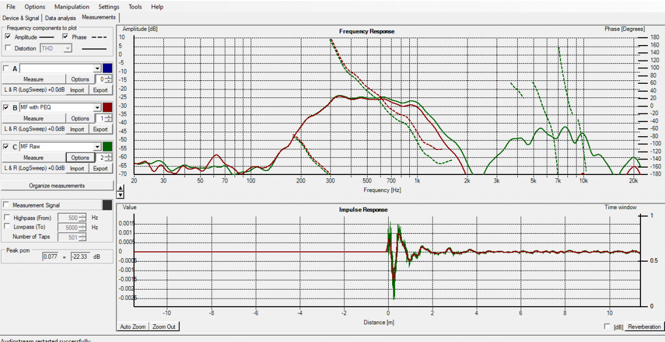Image resolution: width=665 pixels, height=342 pixels.
Task: Toggle the dB checkbox near Reverberation
Action: (607, 327)
